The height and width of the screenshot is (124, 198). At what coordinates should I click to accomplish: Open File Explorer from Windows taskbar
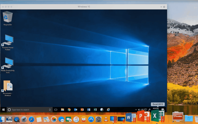click(63, 110)
